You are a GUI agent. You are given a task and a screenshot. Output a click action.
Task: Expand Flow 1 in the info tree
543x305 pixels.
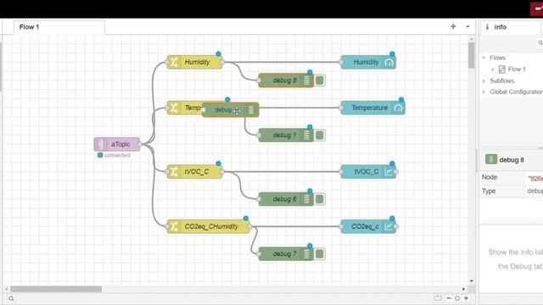492,69
